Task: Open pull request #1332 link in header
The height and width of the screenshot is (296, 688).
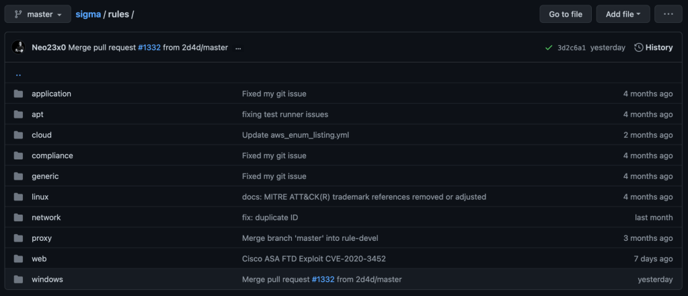Action: 149,48
